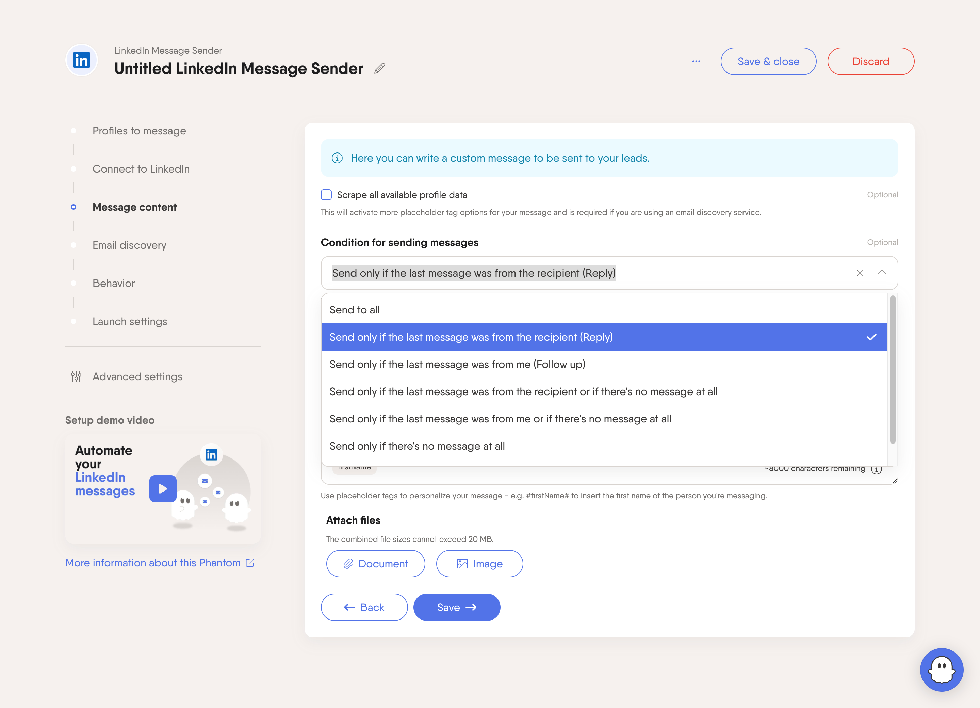Select the Send to all option
Image resolution: width=980 pixels, height=708 pixels.
click(354, 310)
